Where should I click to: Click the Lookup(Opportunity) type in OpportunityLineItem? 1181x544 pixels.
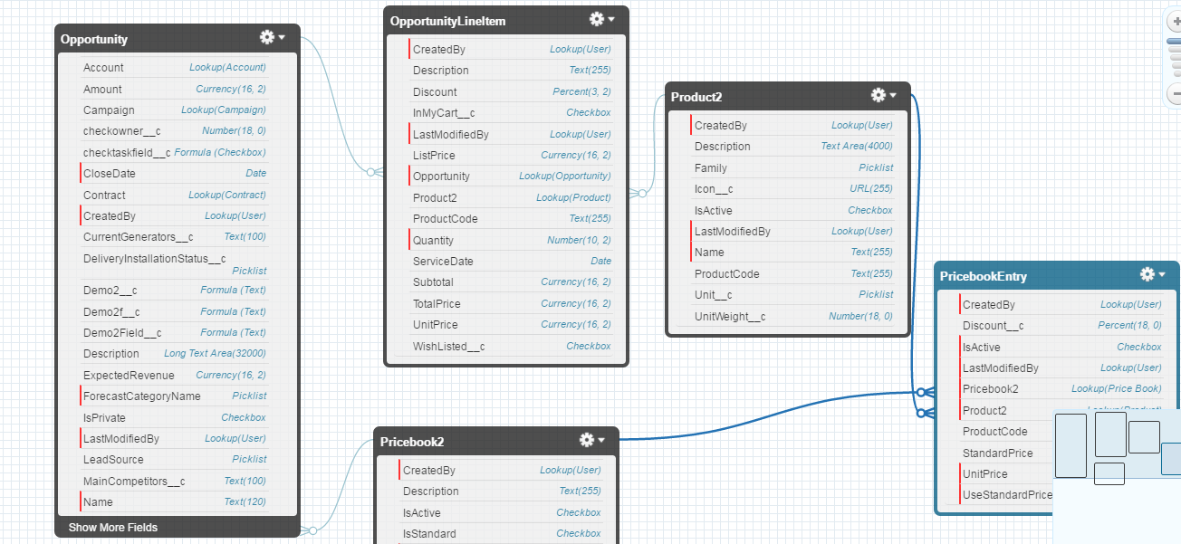point(565,177)
